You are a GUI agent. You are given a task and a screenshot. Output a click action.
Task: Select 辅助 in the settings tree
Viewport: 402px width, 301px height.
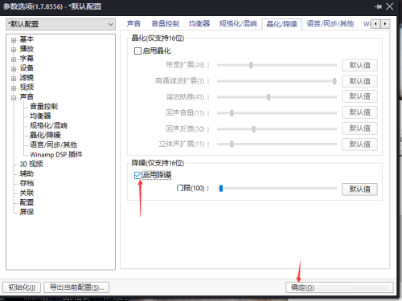(27, 173)
